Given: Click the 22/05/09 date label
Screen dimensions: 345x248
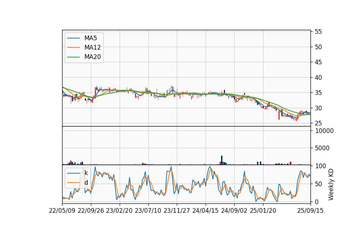Looking at the screenshot, I should pyautogui.click(x=62, y=211).
